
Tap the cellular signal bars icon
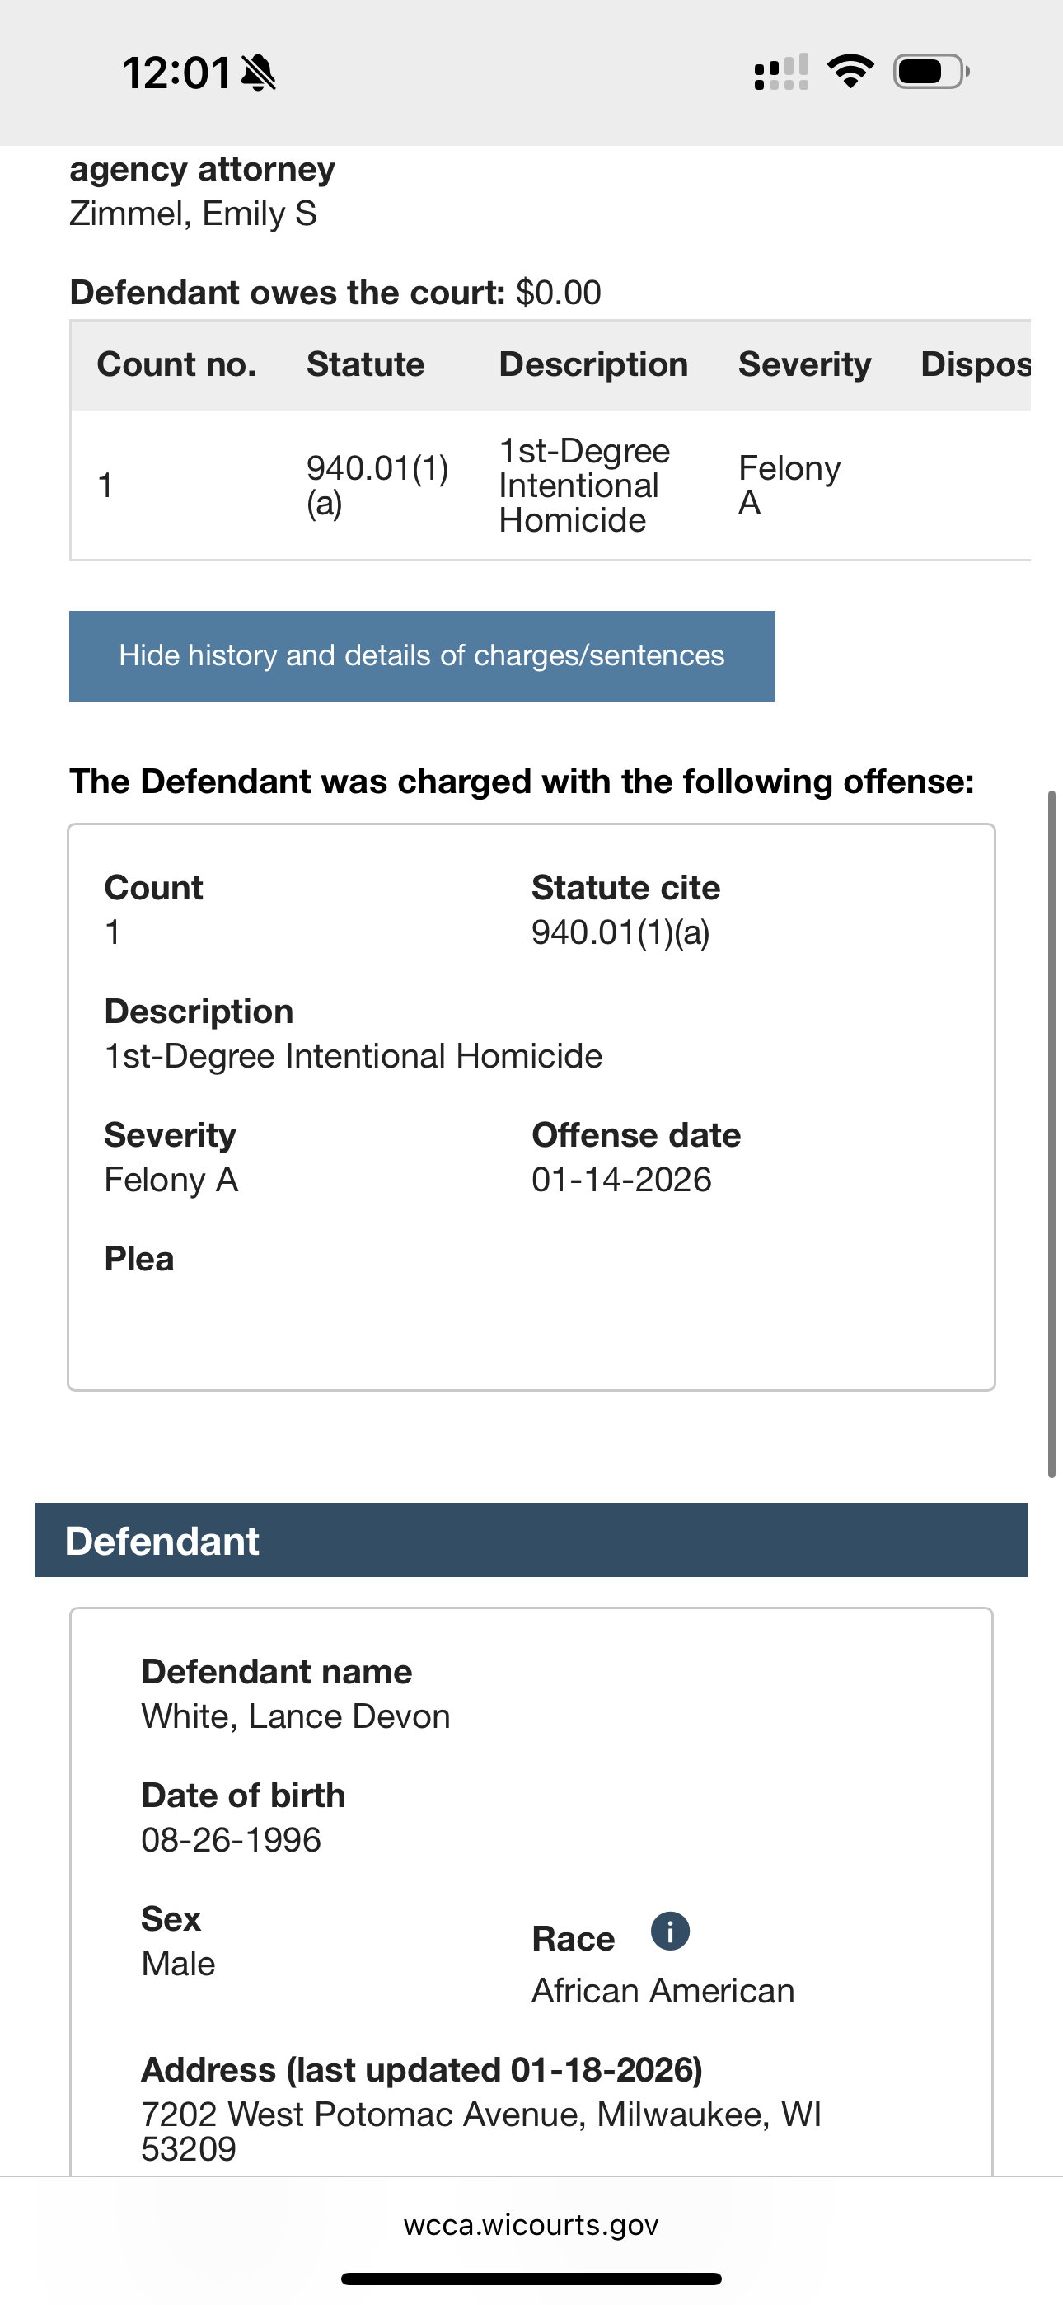coord(781,72)
